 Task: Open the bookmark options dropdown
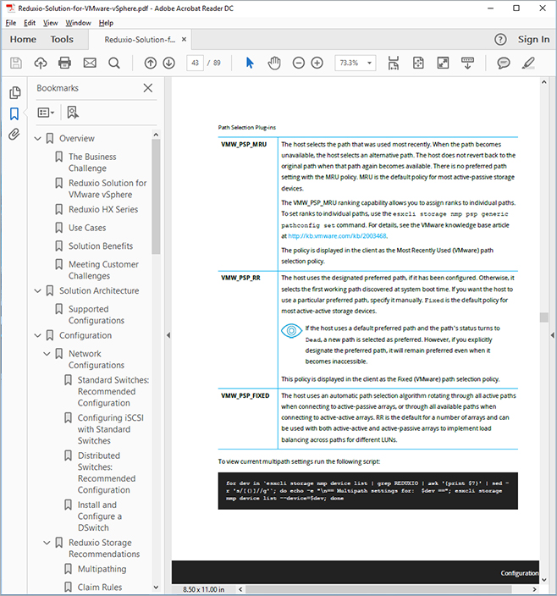[x=46, y=113]
